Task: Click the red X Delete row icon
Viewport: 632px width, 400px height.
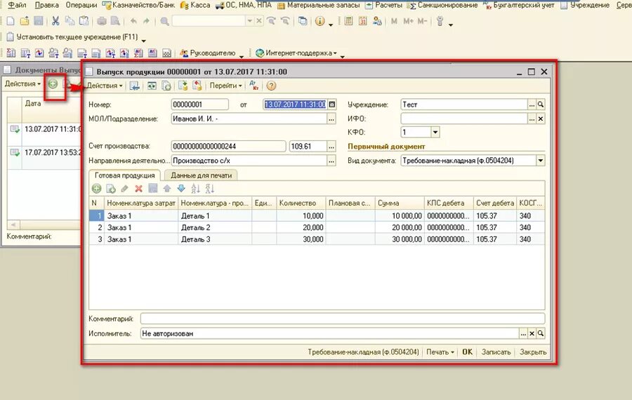Action: 138,188
